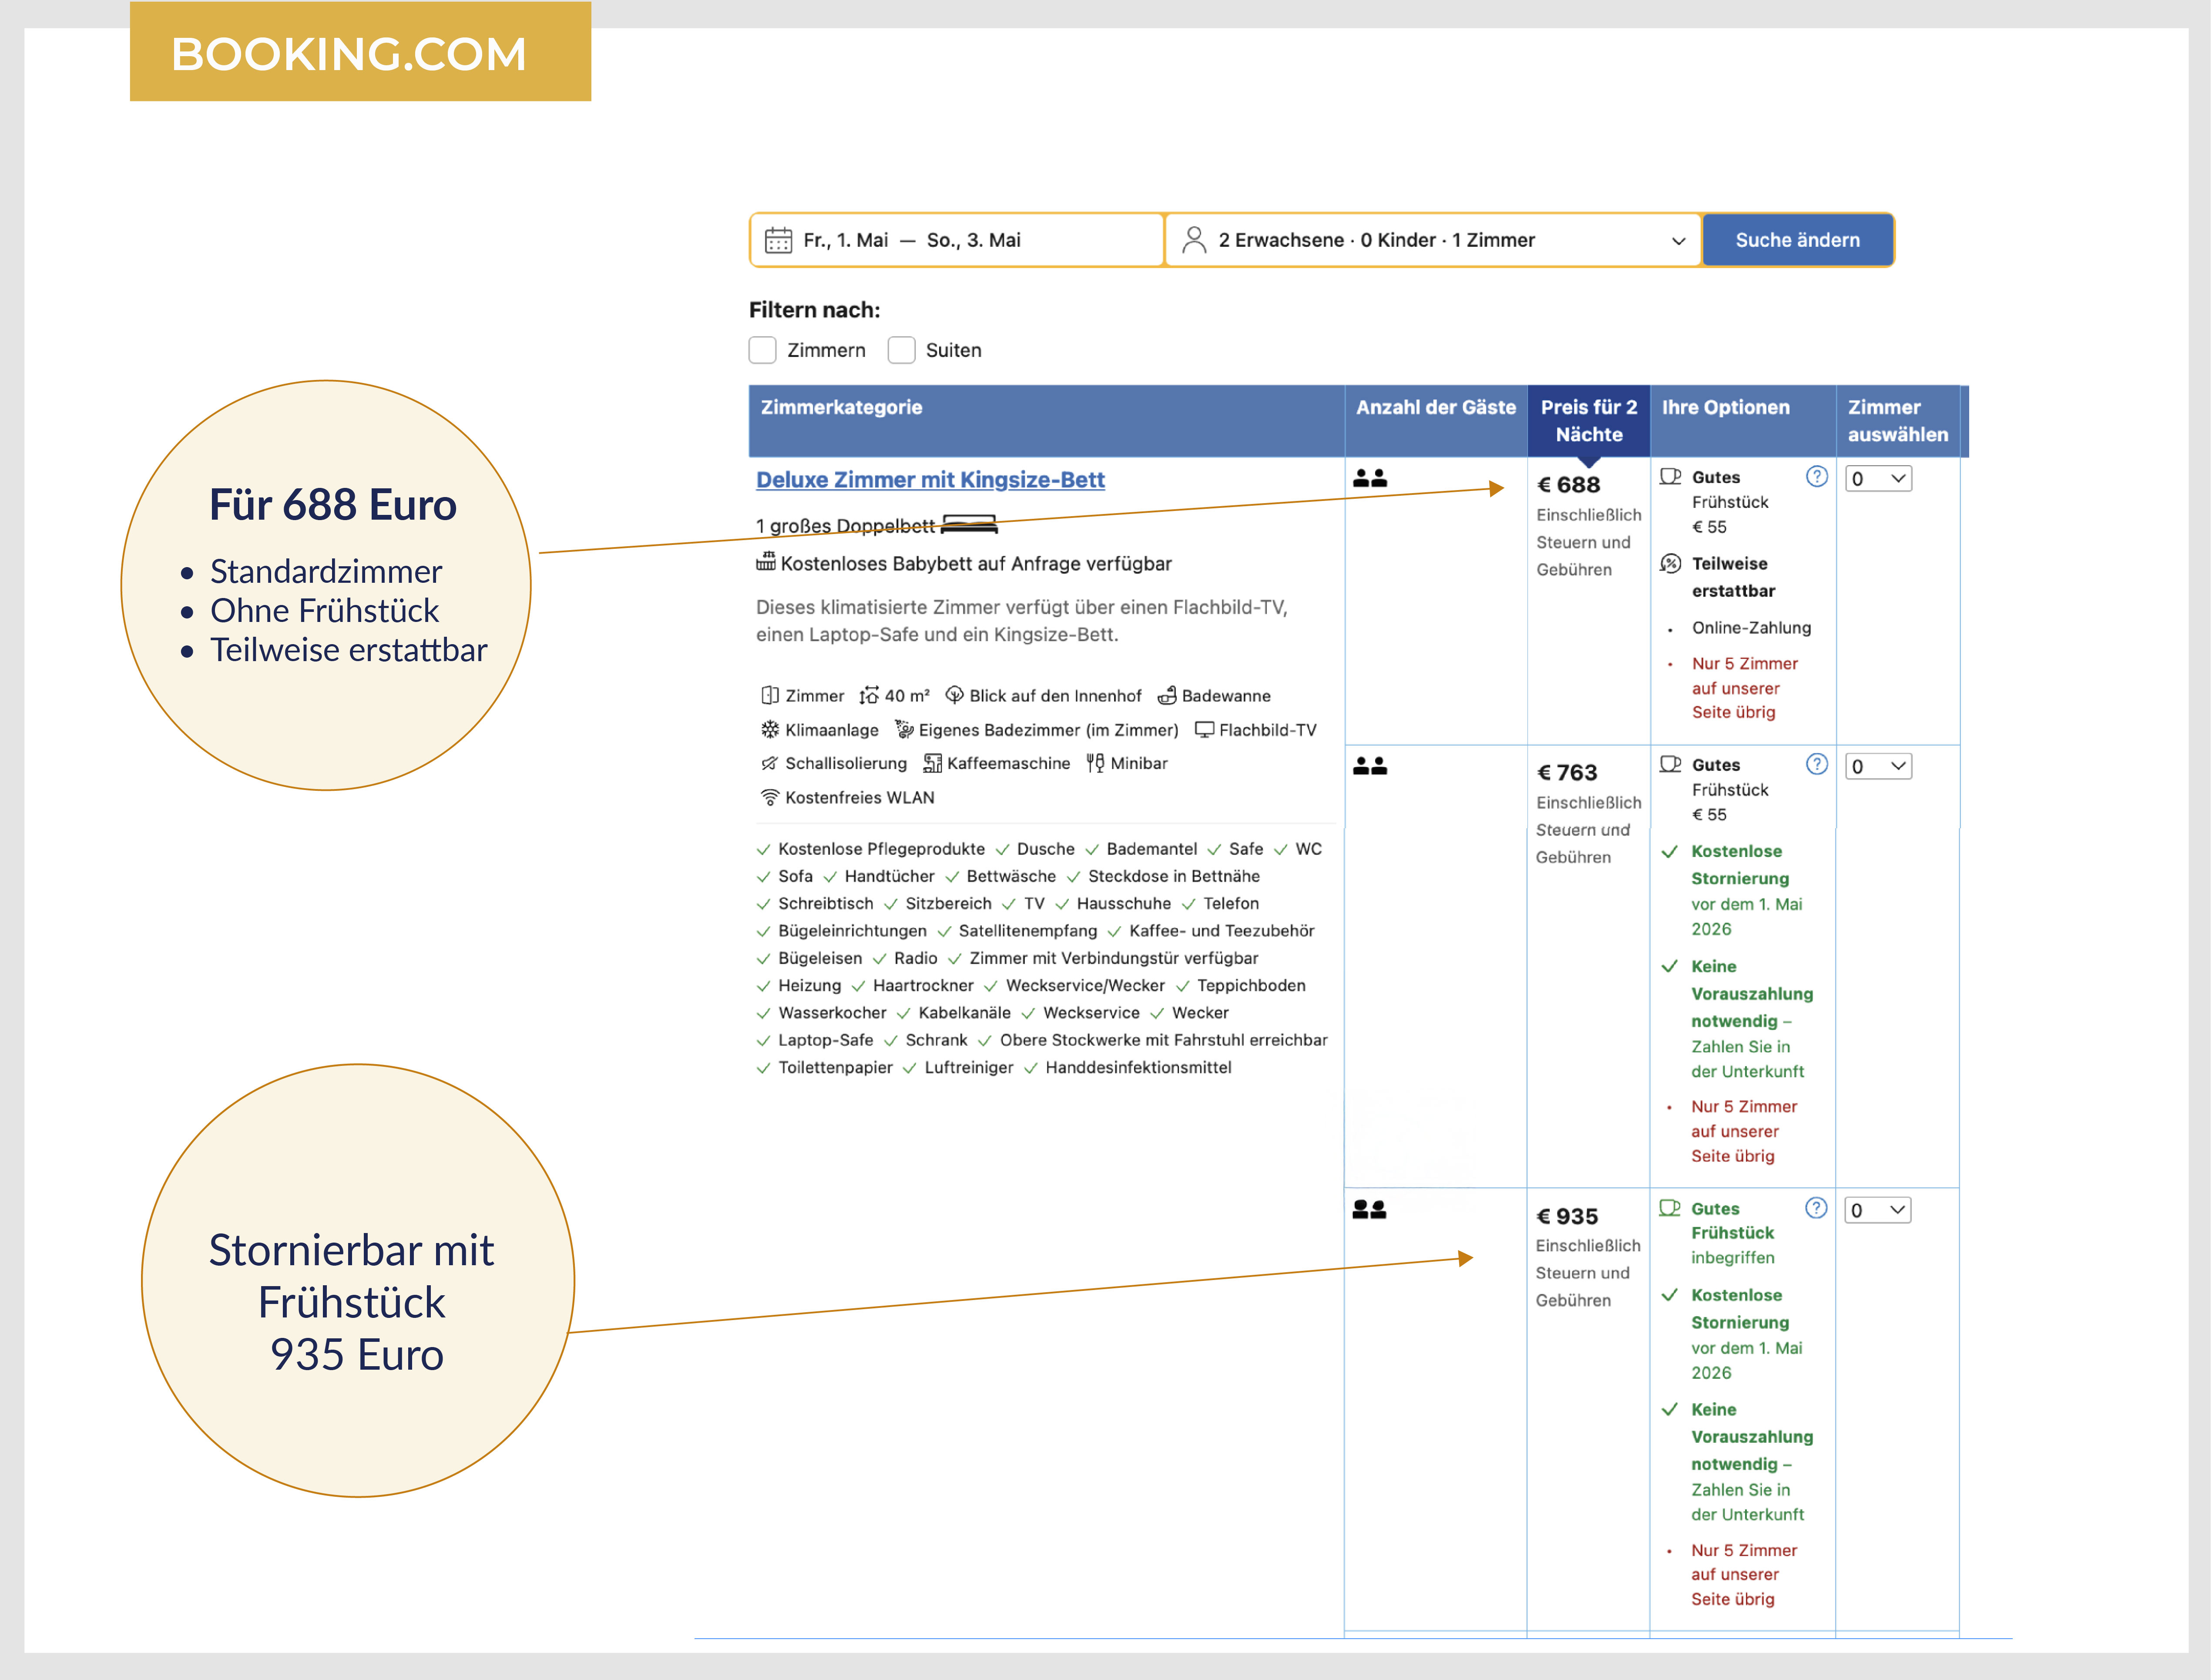
Task: Click the baby cot icon
Action: (x=766, y=562)
